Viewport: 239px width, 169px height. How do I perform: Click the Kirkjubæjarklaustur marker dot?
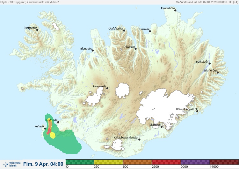click(139, 139)
